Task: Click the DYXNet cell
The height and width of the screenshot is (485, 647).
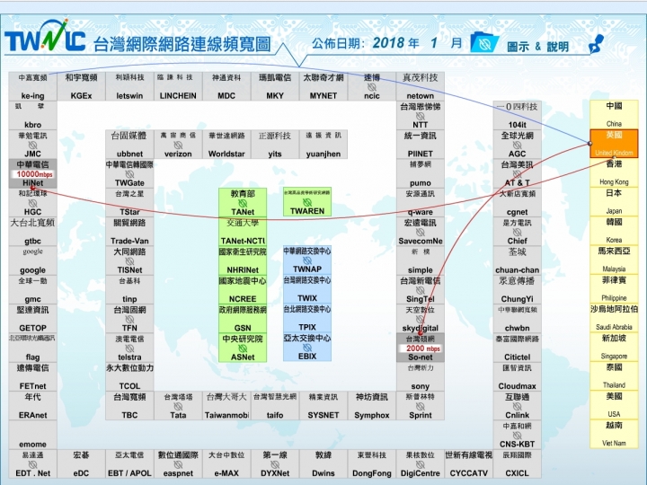Action: [x=275, y=464]
